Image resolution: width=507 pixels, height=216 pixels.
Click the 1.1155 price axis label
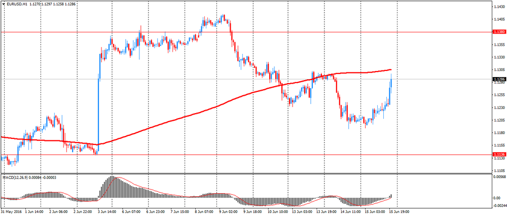click(498, 145)
